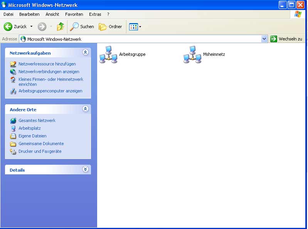Open Eigene Dateien link
Viewport: 308px width, 229px height.
(x=32, y=136)
